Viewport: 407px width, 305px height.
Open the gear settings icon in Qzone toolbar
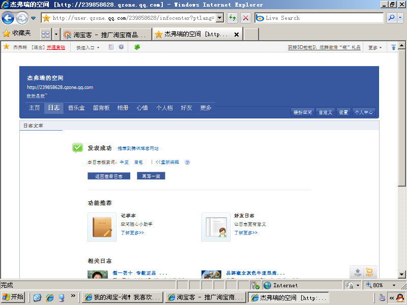click(x=121, y=47)
